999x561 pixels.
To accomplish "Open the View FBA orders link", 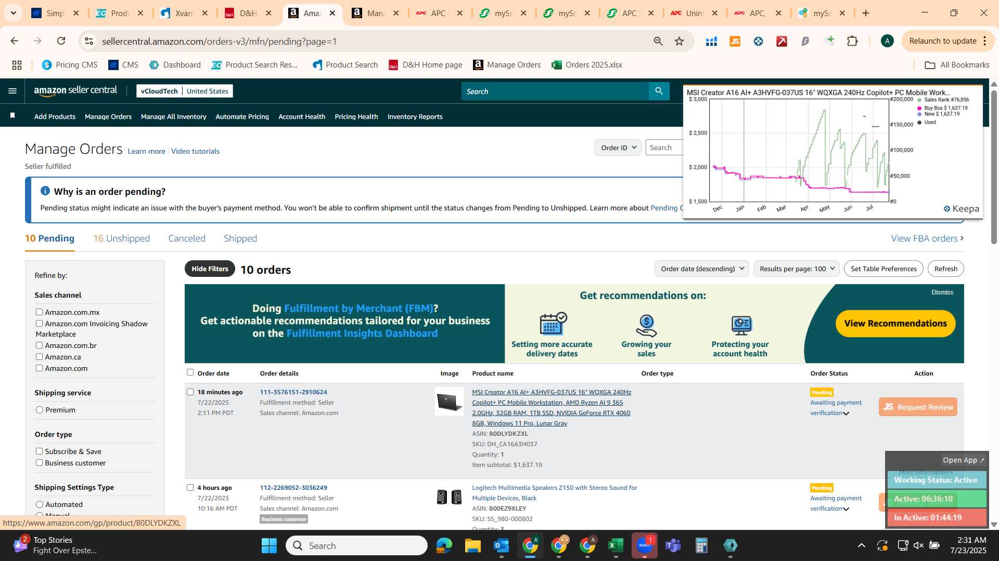I will pos(927,238).
